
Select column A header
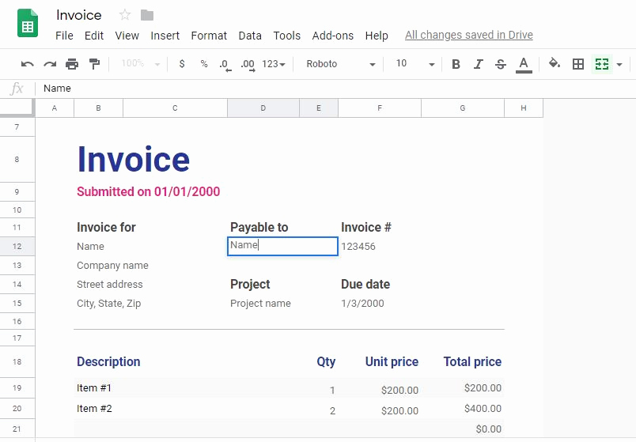point(55,108)
